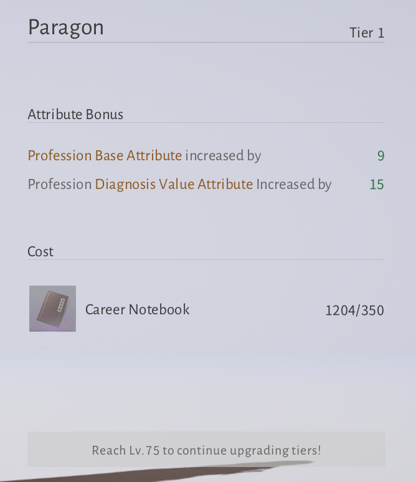Select the Cost section header
Viewport: 416px width, 482px height.
point(40,251)
